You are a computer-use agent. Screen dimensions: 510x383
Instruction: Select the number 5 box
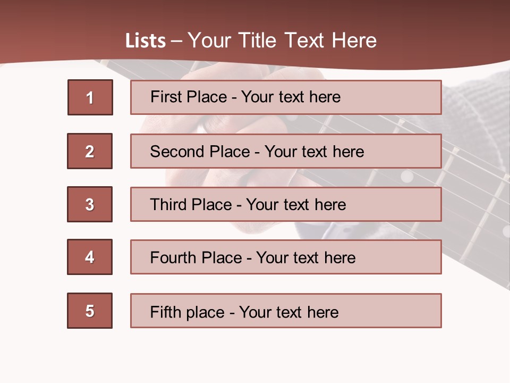90,311
